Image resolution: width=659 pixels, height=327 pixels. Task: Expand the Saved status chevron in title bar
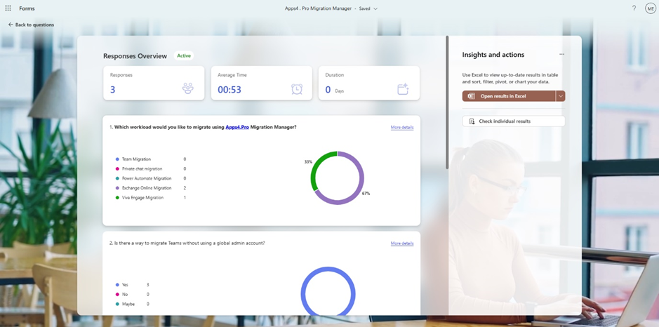[x=375, y=9]
